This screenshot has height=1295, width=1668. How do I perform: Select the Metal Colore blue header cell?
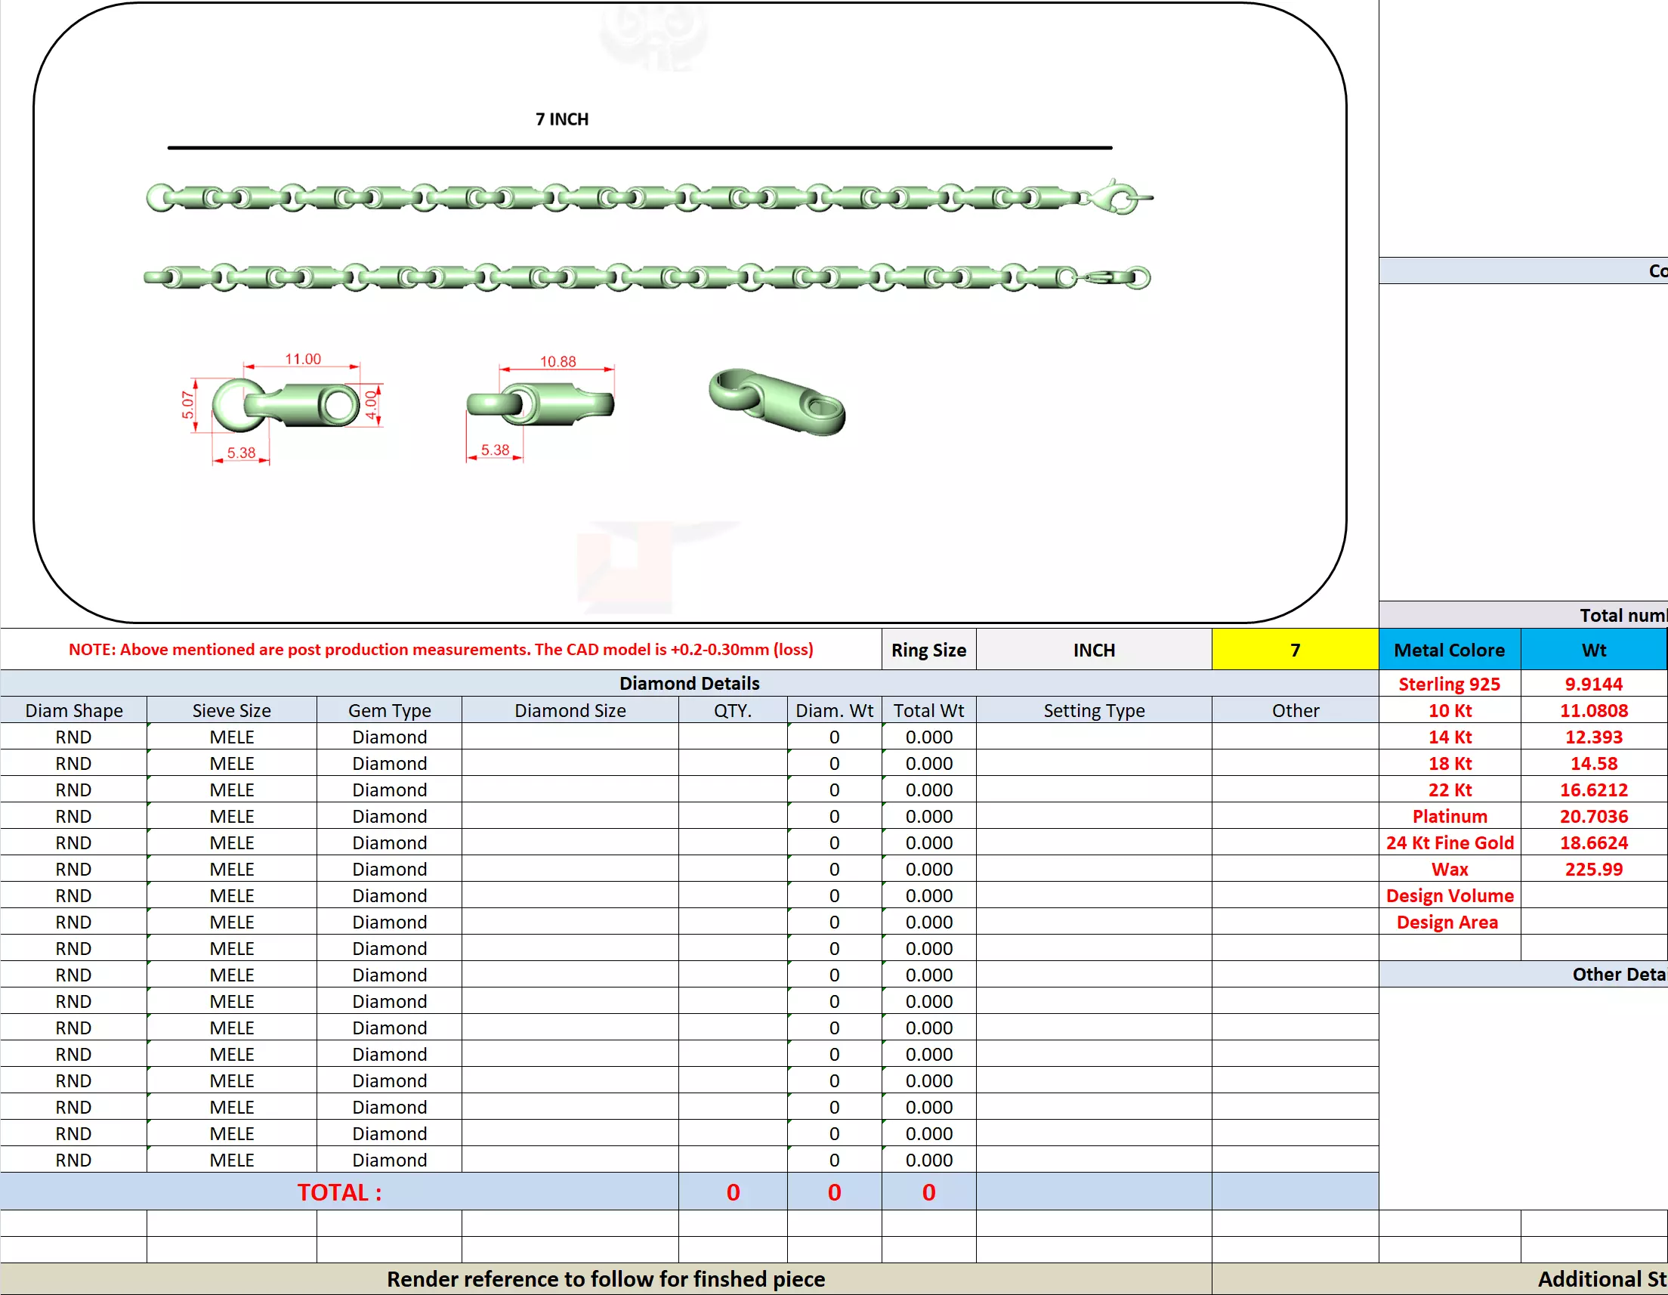[1449, 650]
